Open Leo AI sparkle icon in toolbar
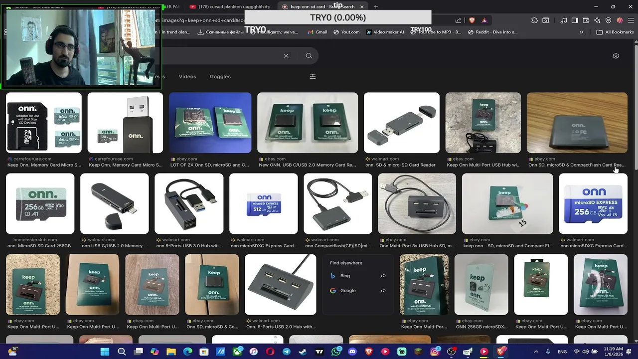Image resolution: width=638 pixels, height=359 pixels. pyautogui.click(x=597, y=20)
